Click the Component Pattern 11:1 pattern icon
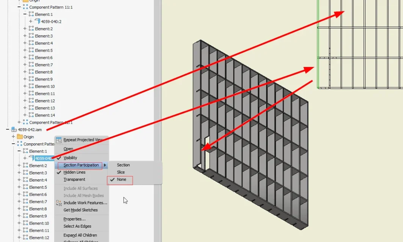This screenshot has height=242, width=403. point(25,7)
